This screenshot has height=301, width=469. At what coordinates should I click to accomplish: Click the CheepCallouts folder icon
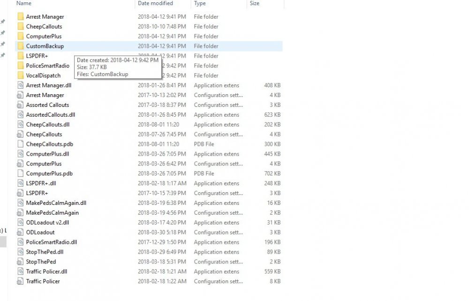pos(20,26)
